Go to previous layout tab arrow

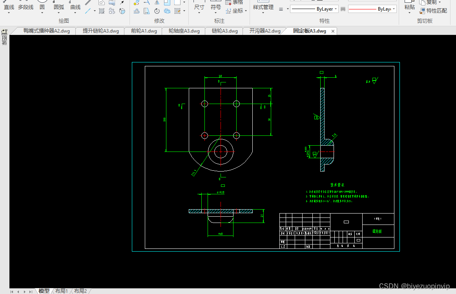18,292
